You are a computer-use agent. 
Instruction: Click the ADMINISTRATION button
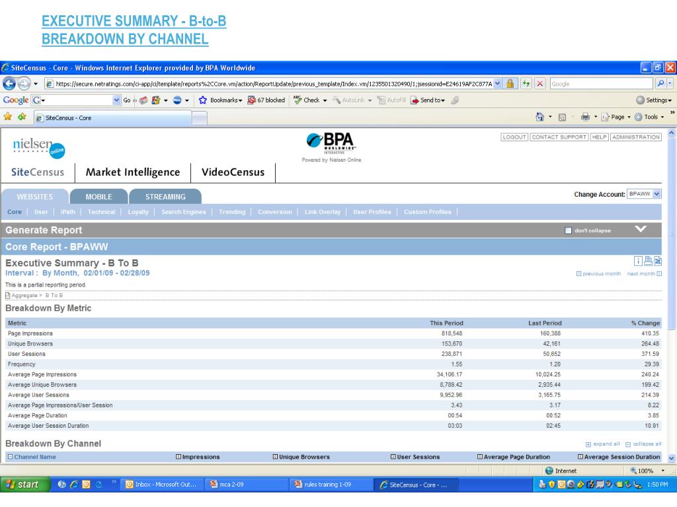coord(636,137)
